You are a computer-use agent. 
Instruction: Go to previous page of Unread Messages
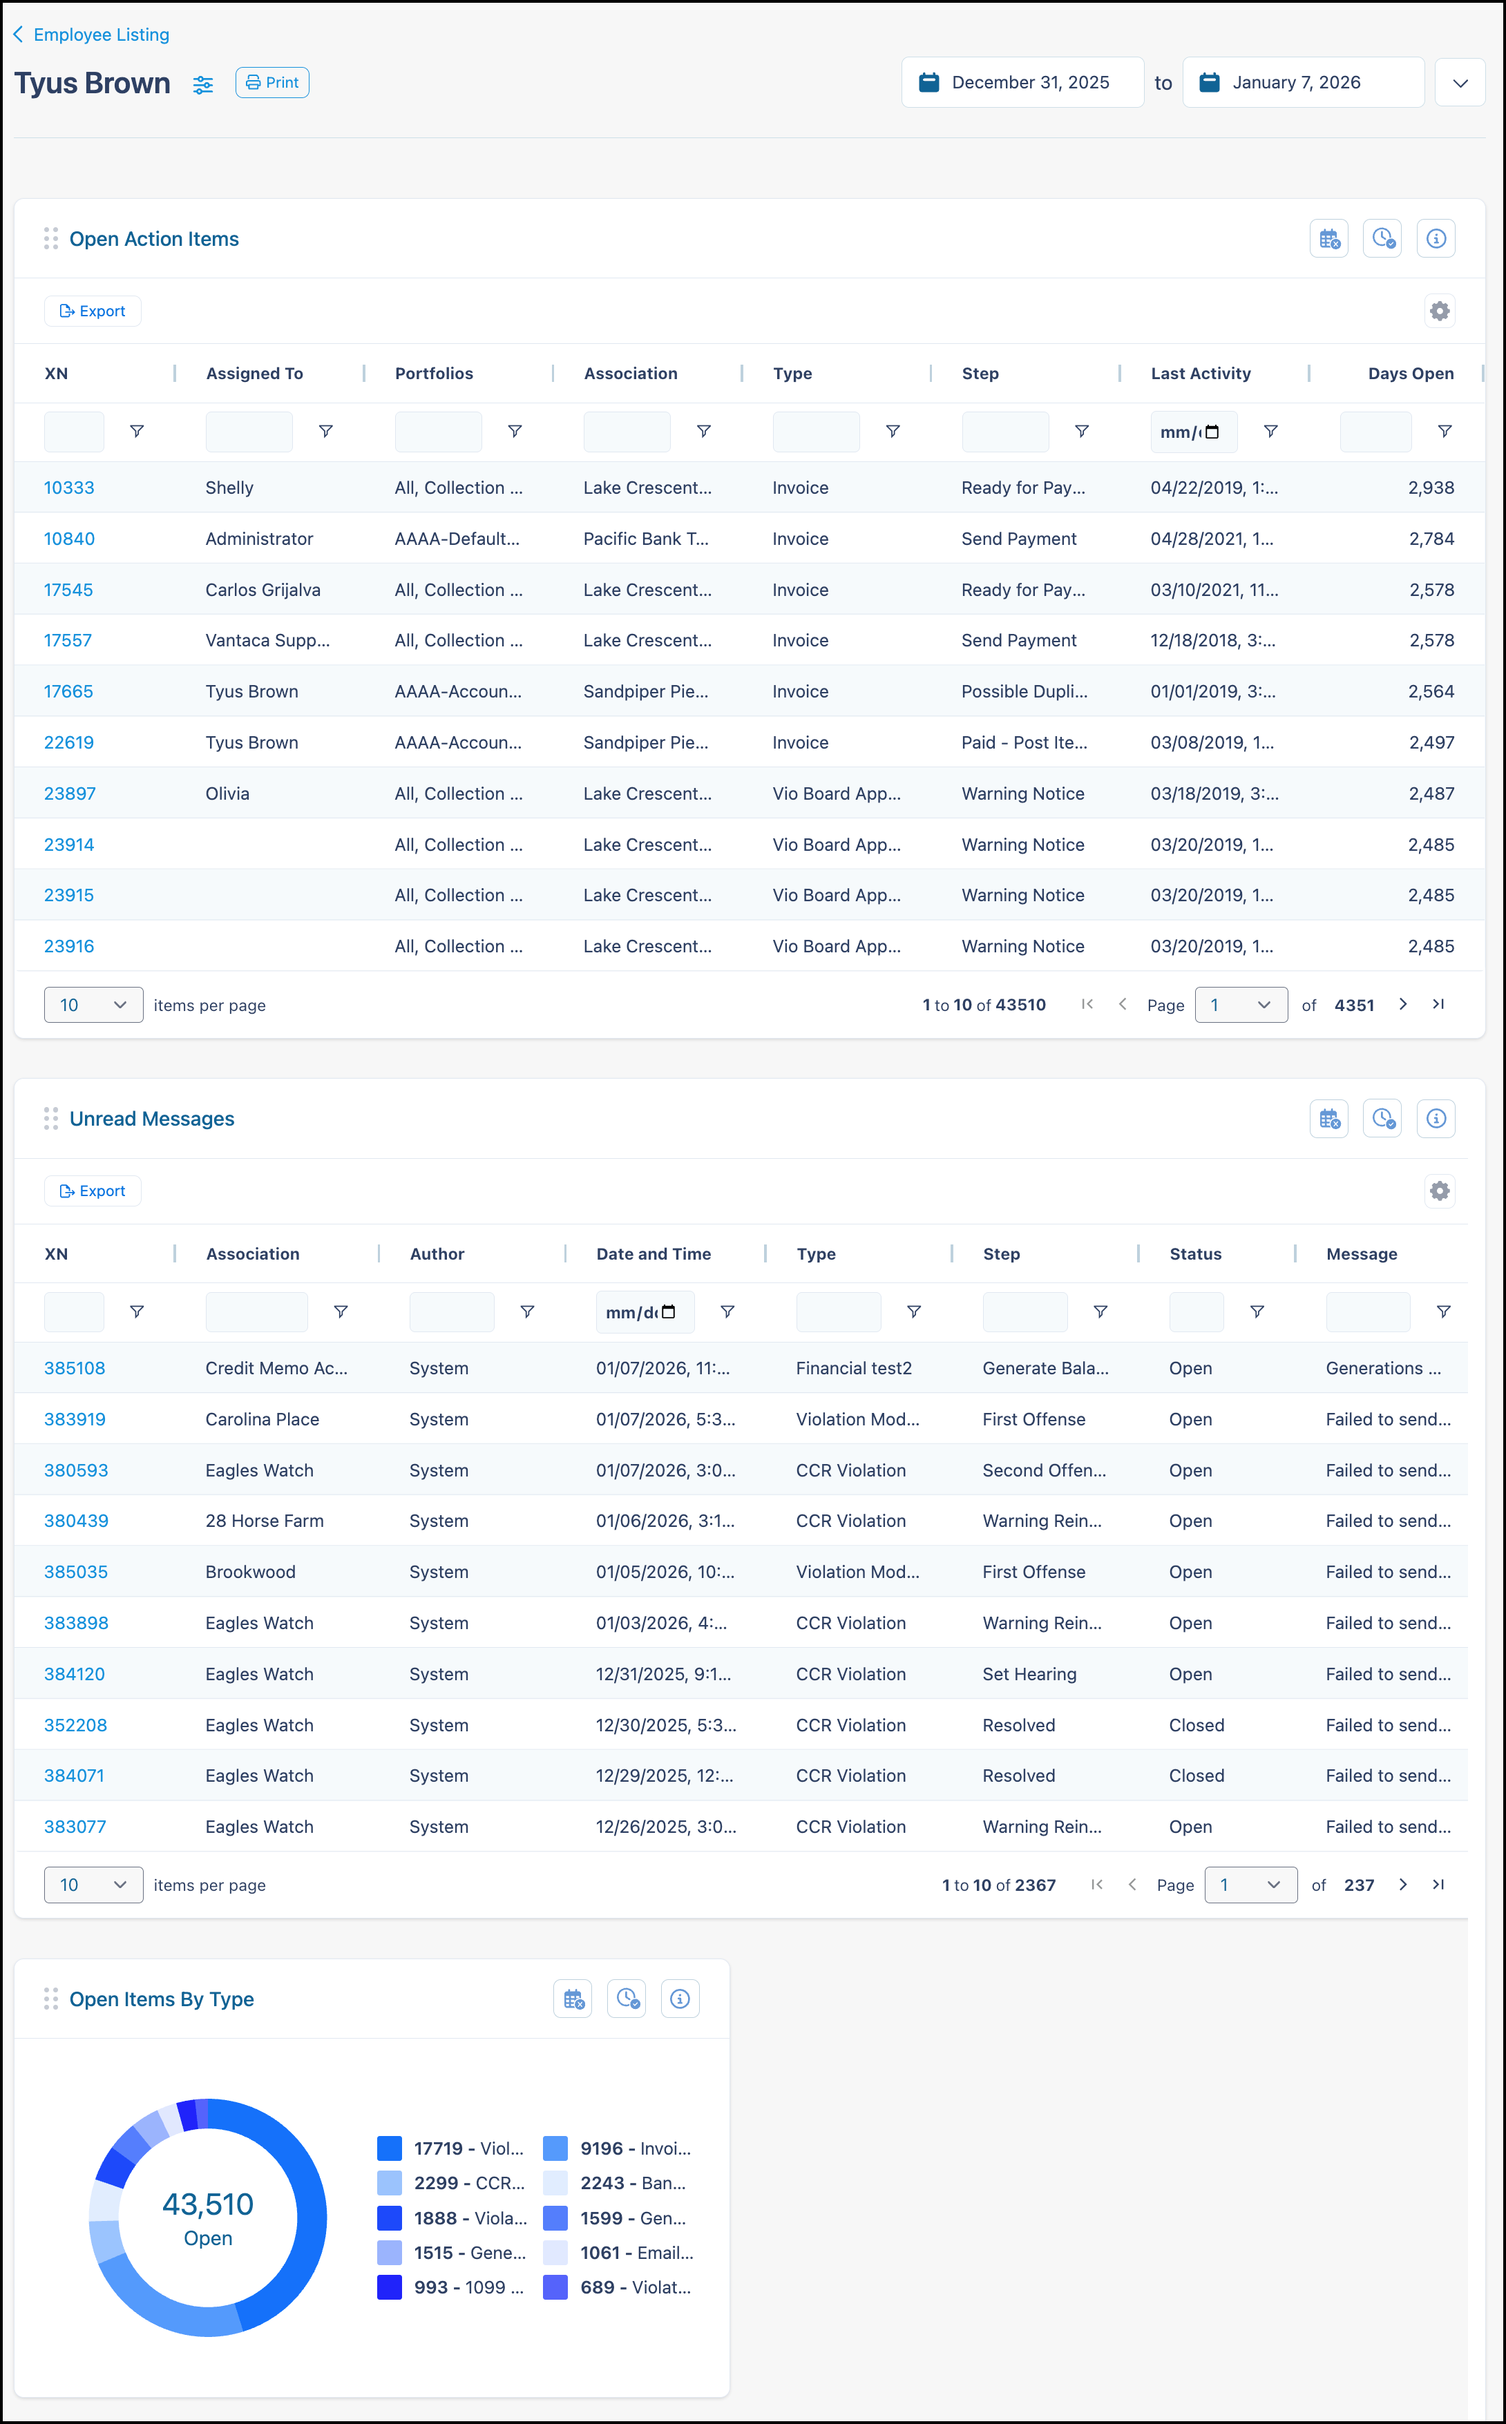pos(1132,1885)
